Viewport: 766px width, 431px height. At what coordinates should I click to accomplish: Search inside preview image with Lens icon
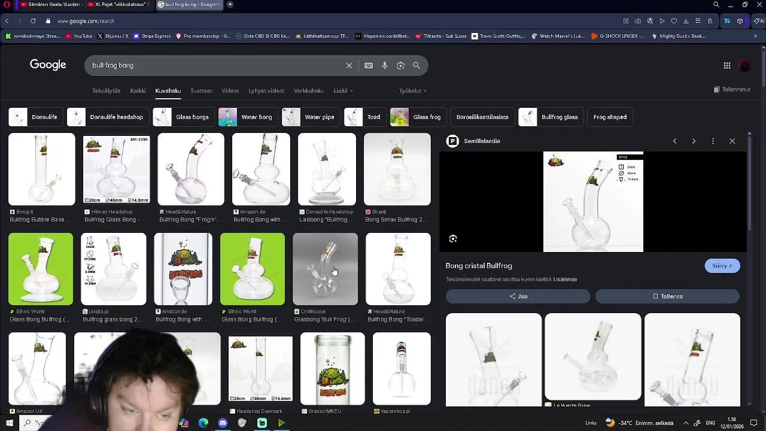[x=453, y=239]
